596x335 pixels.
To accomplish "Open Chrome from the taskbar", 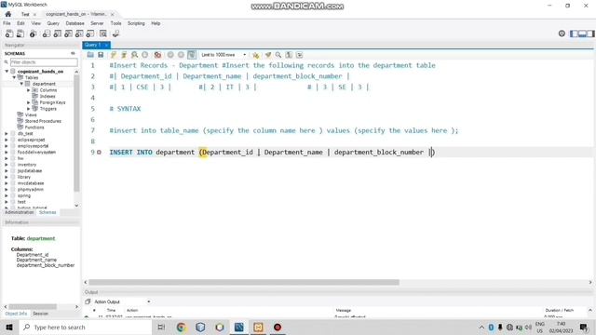I will coord(181,327).
